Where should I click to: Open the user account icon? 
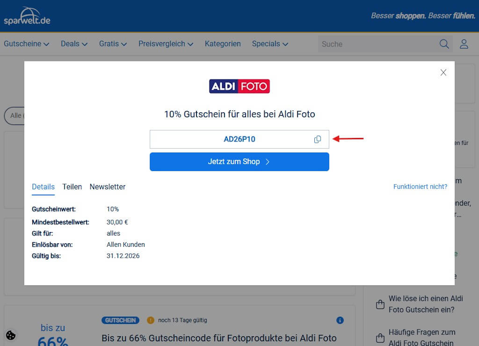coord(464,44)
